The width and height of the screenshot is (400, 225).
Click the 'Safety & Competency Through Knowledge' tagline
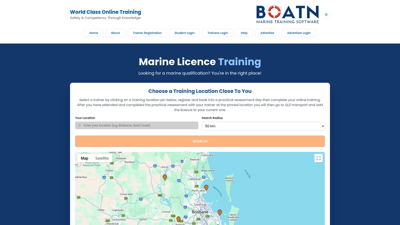point(105,18)
